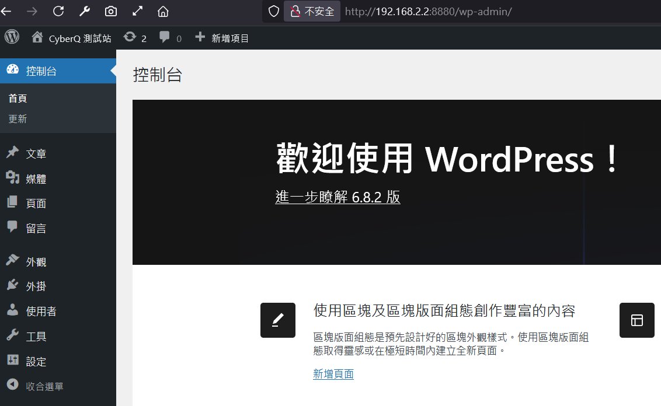The width and height of the screenshot is (661, 406).
Task: Click the house icon in admin bar
Action: click(x=37, y=37)
